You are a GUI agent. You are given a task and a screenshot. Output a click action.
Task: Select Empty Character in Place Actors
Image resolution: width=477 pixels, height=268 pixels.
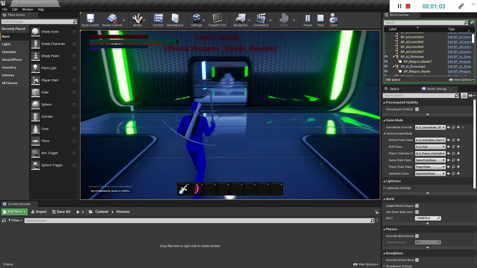click(x=54, y=44)
